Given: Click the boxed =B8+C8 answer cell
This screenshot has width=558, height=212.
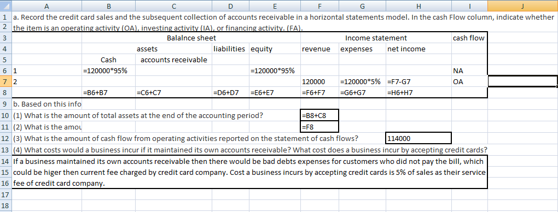Looking at the screenshot, I should [319, 115].
